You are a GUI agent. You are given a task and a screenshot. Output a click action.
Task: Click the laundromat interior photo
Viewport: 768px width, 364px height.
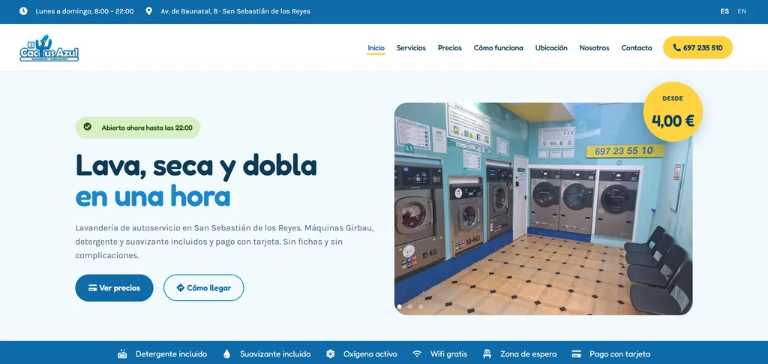click(x=543, y=209)
